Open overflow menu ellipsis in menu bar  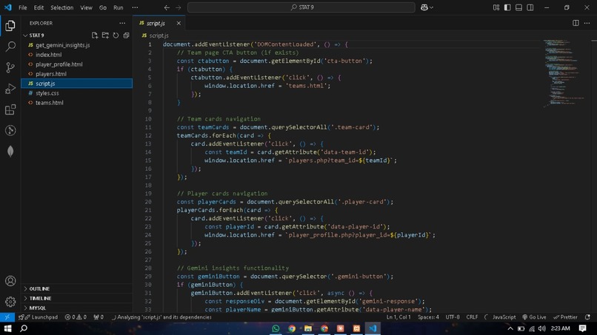pyautogui.click(x=135, y=7)
